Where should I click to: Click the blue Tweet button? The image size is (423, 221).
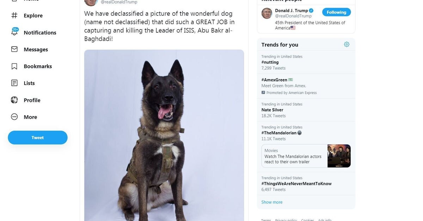point(38,138)
